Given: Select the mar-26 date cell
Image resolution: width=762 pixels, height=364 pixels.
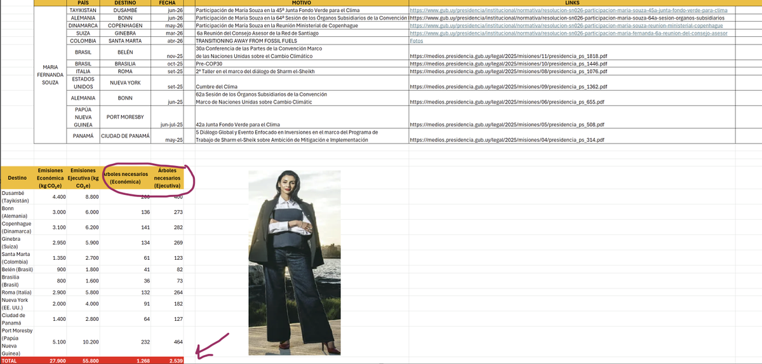Looking at the screenshot, I should pos(168,33).
